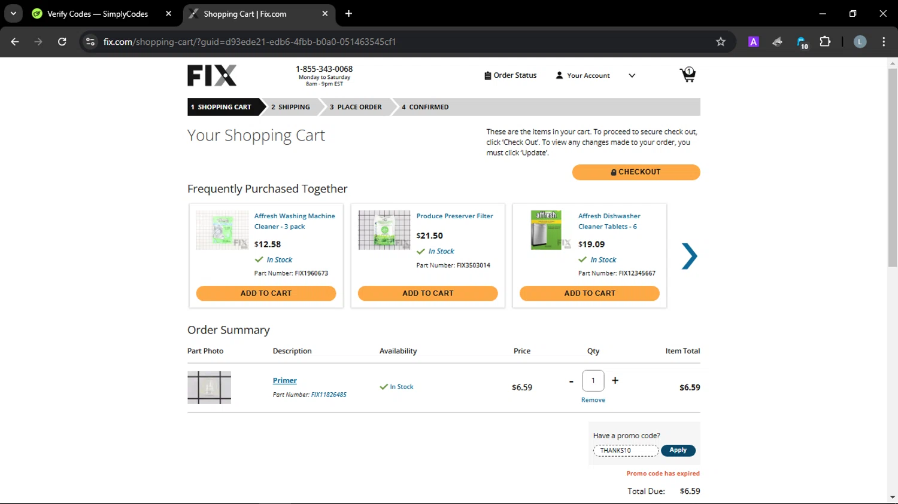Click the promo code input field
This screenshot has width=898, height=504.
pos(626,451)
